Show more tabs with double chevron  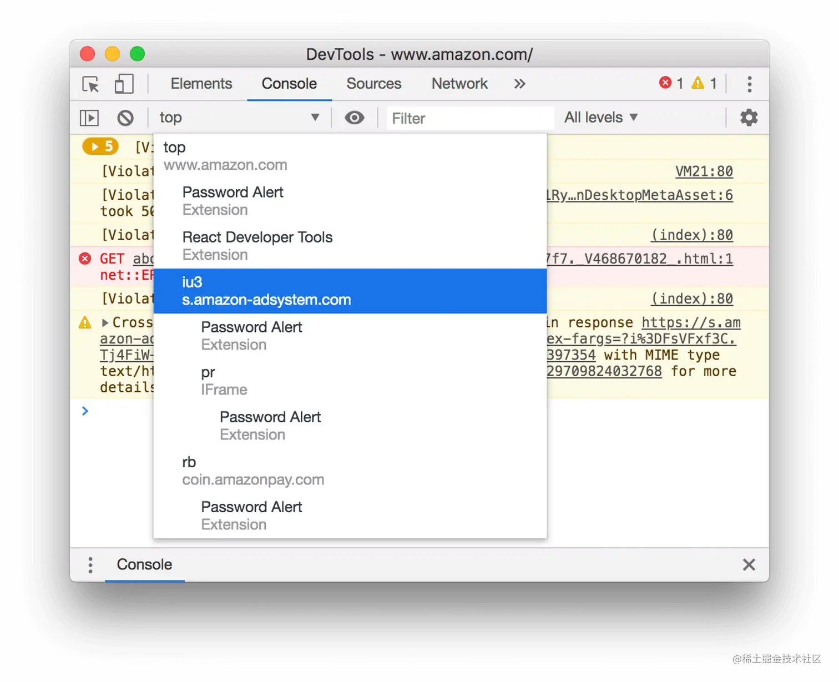tap(519, 84)
